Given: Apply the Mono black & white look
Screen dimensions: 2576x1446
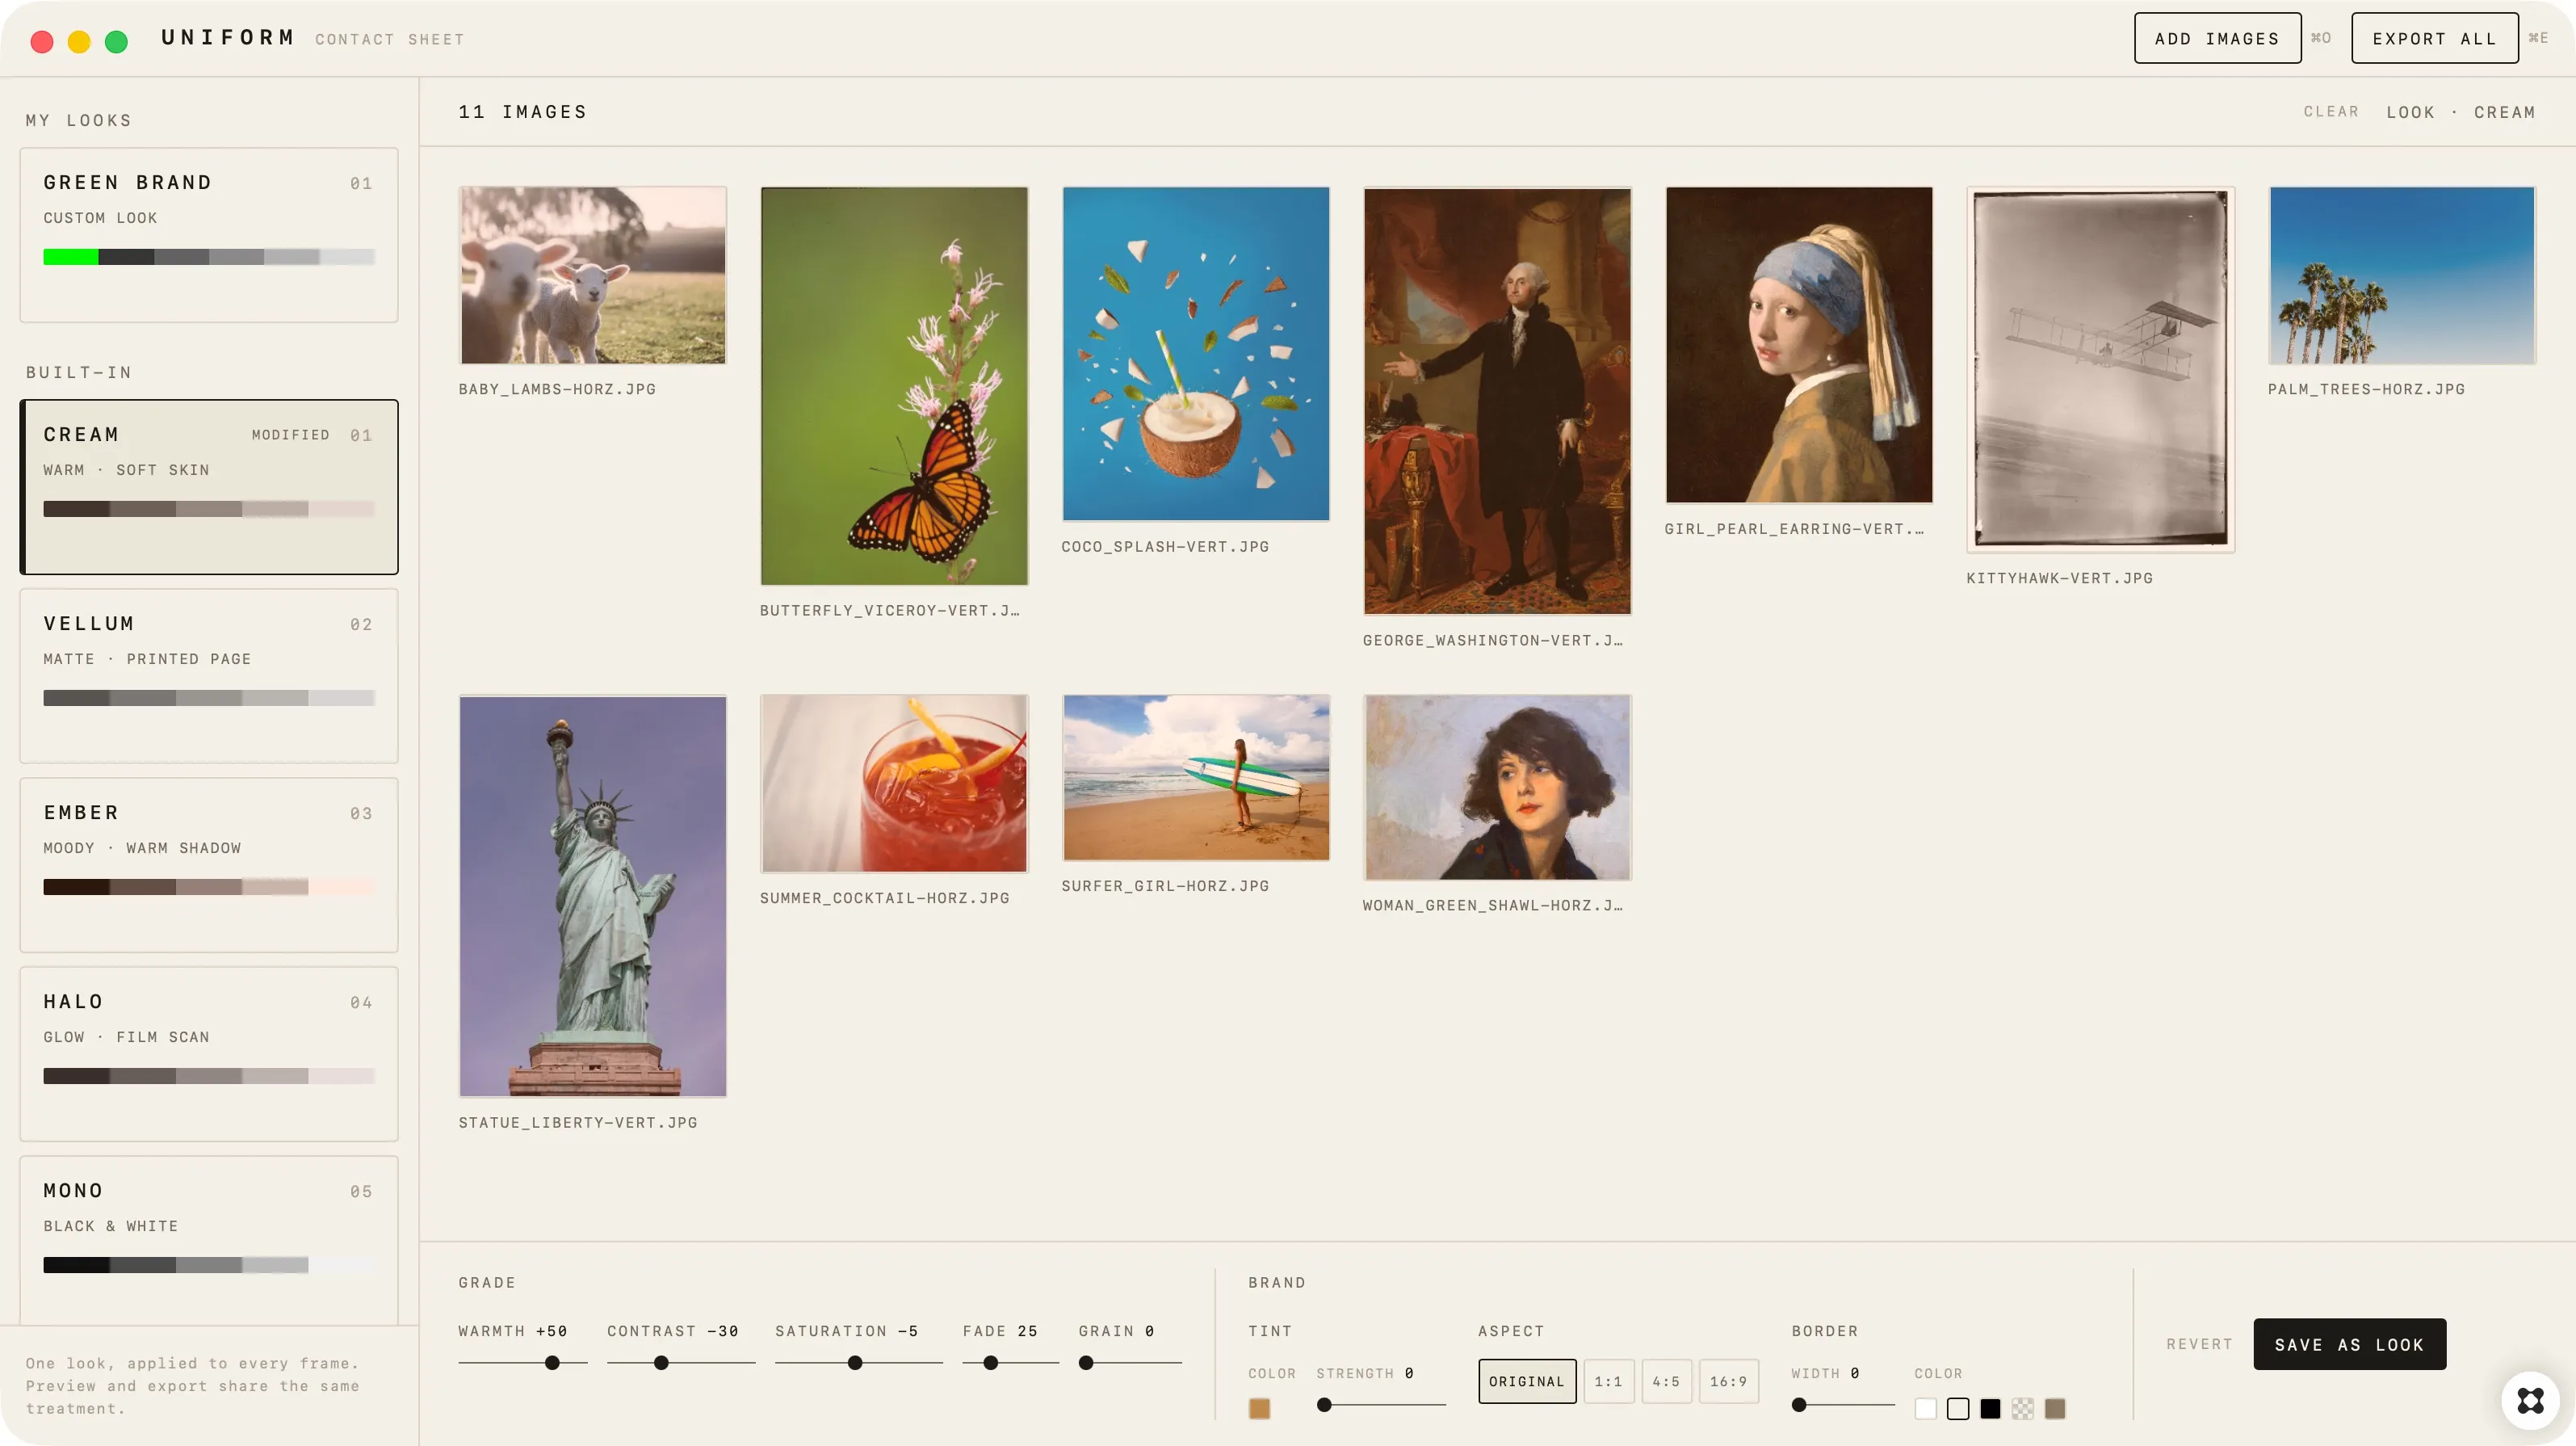Looking at the screenshot, I should pyautogui.click(x=209, y=1241).
